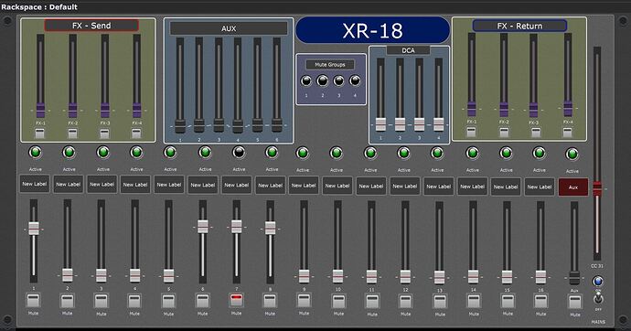Click the red Aux label button

click(573, 187)
